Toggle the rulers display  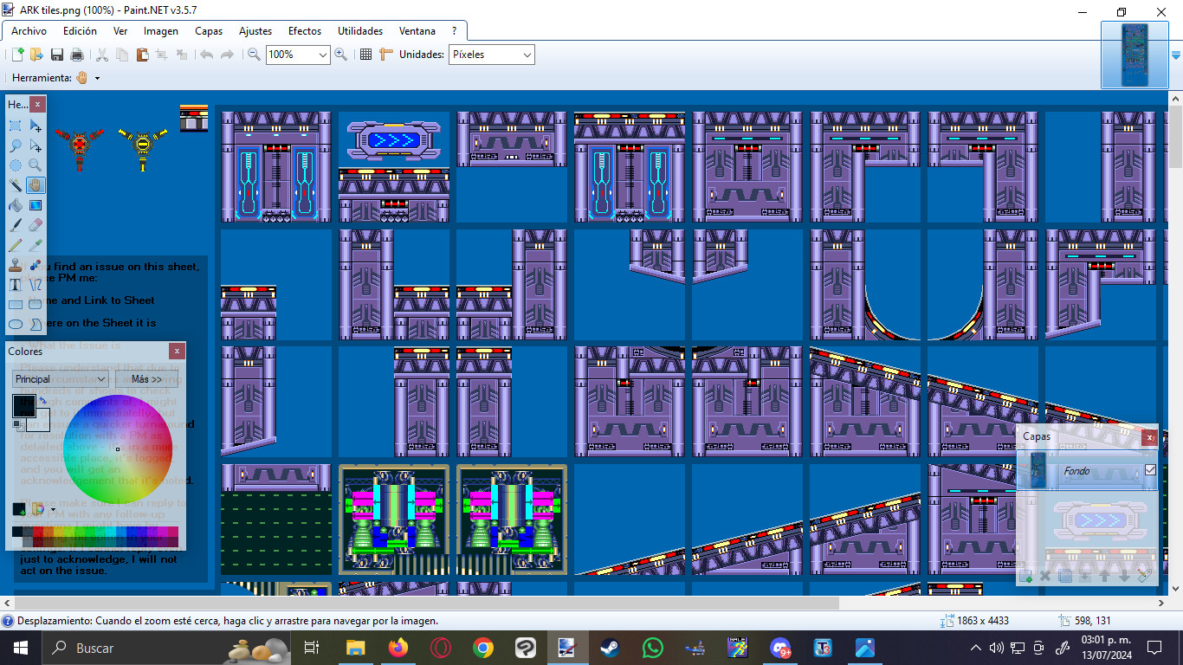coord(386,55)
